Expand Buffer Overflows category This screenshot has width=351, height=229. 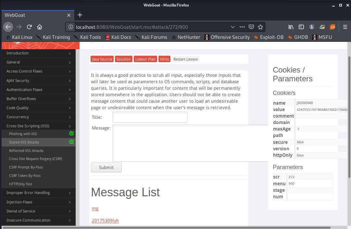pos(39,99)
